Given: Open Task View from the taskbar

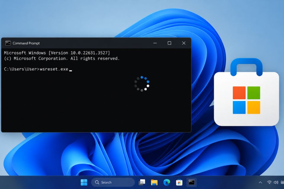Looking at the screenshot, I should tap(142, 182).
